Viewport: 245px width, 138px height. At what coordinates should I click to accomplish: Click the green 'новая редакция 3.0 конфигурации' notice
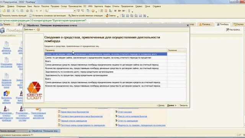(x=43, y=20)
